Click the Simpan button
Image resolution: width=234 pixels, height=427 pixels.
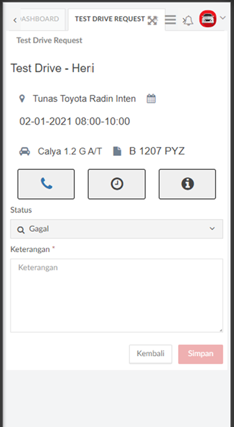tap(200, 354)
